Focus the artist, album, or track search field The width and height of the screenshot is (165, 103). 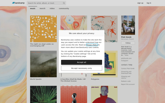[46, 3]
